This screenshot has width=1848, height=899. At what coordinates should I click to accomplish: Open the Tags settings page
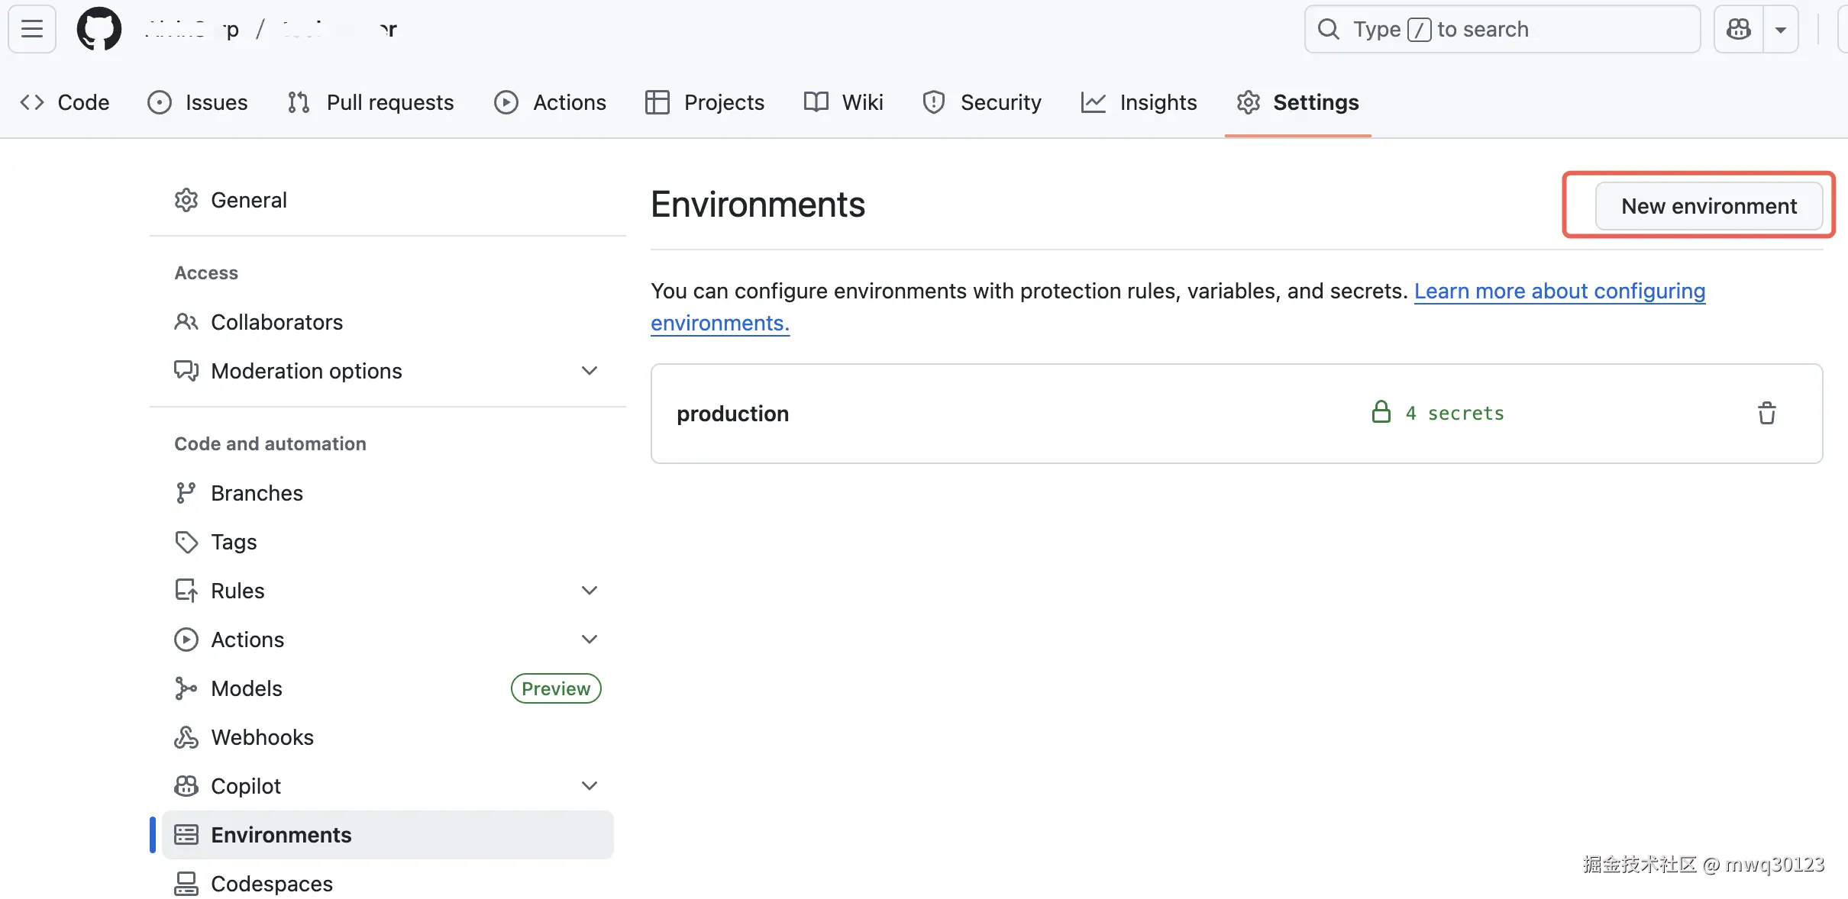[x=388, y=542]
